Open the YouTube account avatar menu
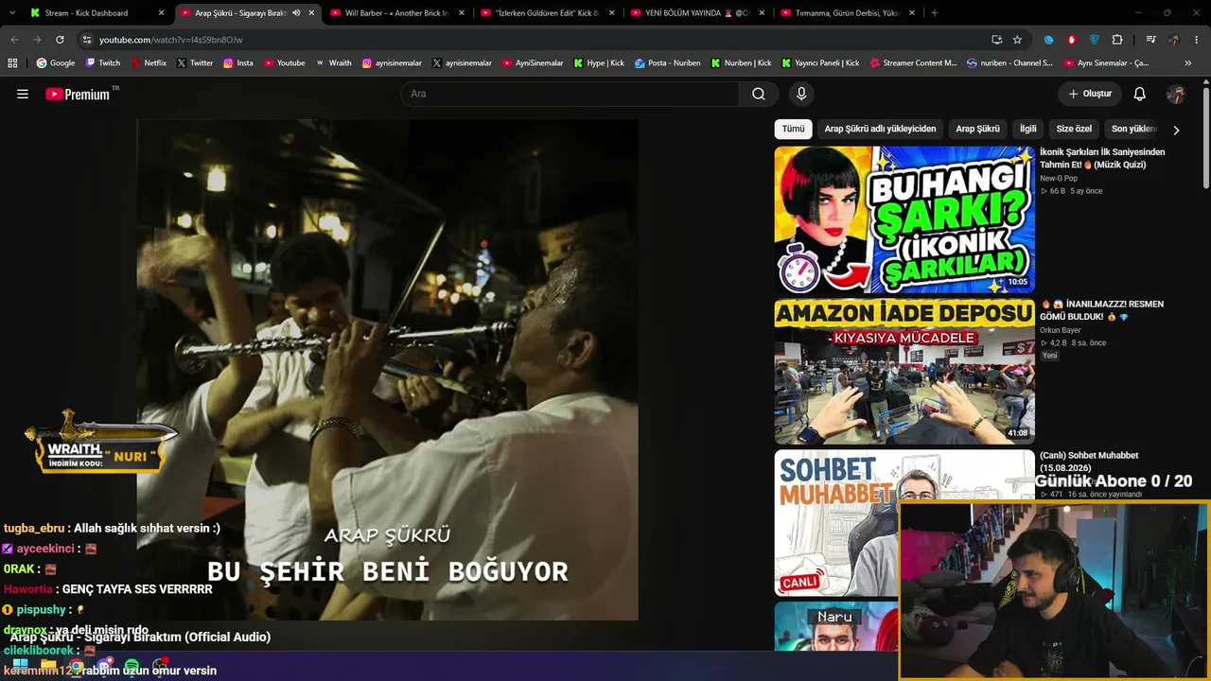1211x681 pixels. (1176, 94)
